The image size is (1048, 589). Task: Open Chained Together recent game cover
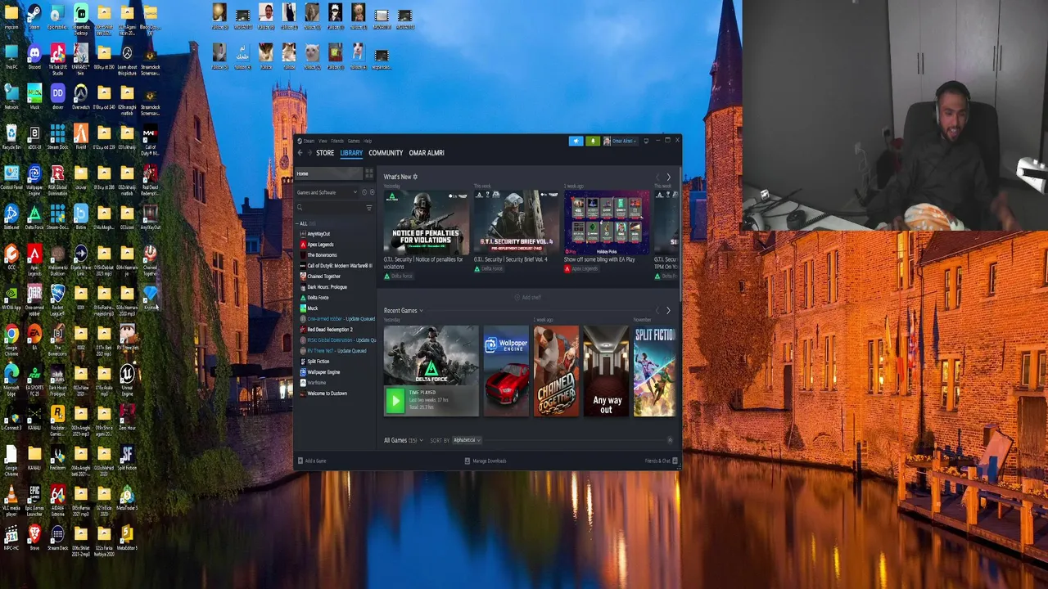coord(556,371)
